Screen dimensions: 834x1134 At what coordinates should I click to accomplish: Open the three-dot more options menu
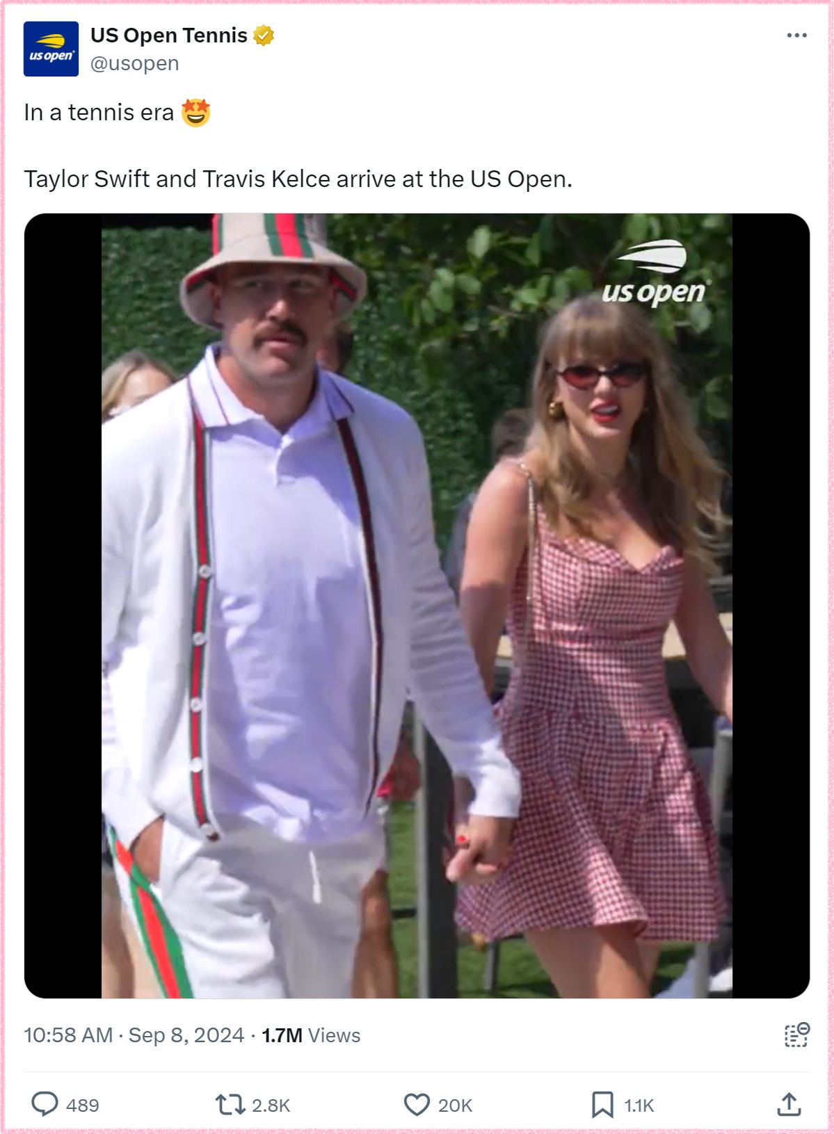tap(796, 35)
